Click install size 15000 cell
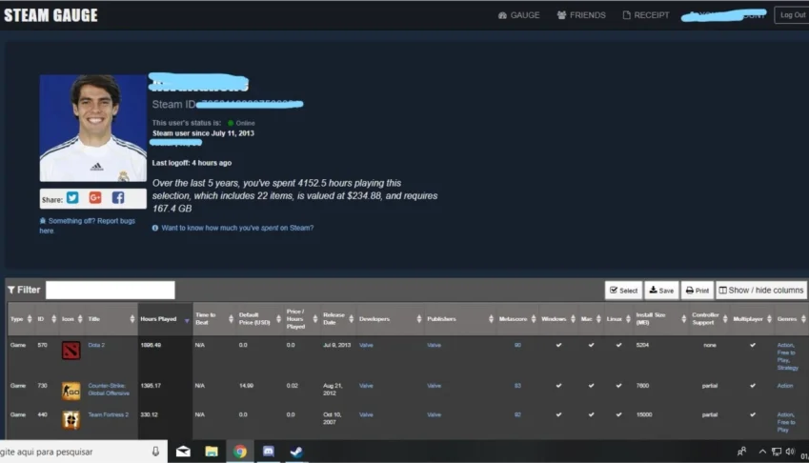 [x=644, y=414]
